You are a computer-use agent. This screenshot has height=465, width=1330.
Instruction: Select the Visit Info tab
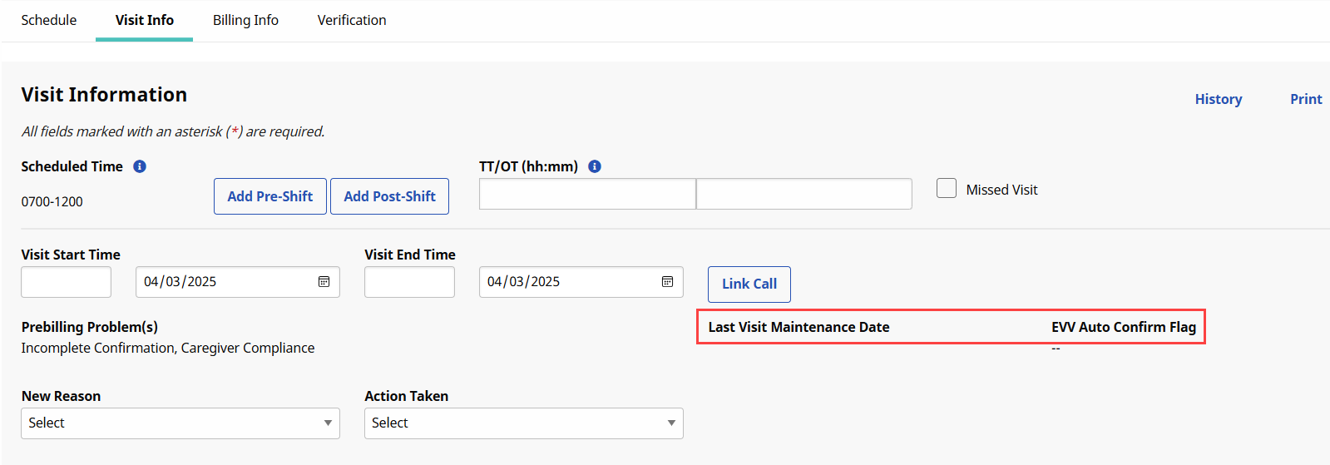pos(145,20)
